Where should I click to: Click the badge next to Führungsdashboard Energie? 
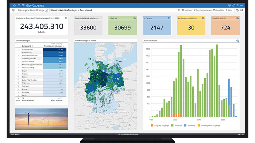pyautogui.click(x=46, y=10)
